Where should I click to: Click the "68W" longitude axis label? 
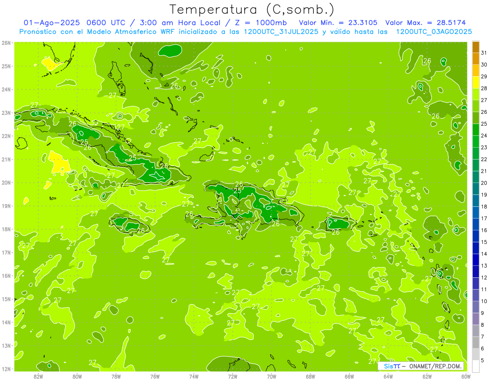pos(311,377)
